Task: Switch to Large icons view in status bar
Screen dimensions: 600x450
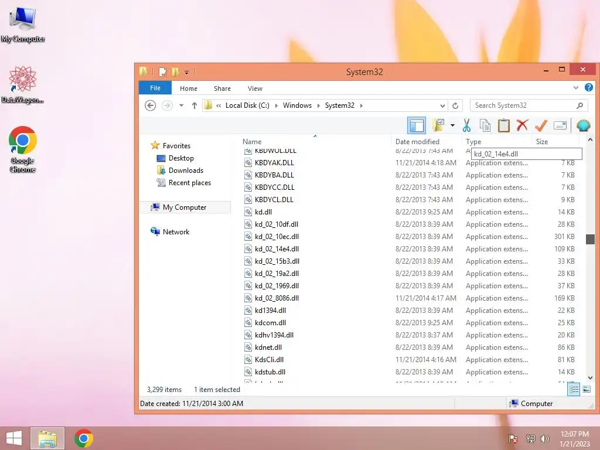Action: tap(586, 389)
